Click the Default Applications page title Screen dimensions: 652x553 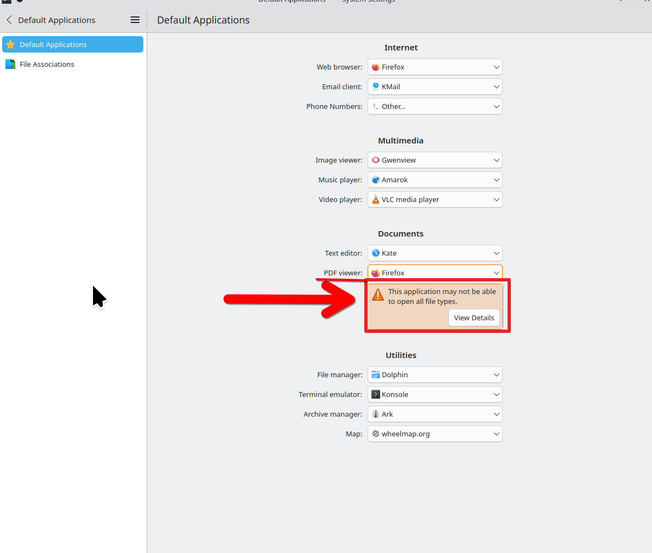pos(203,20)
